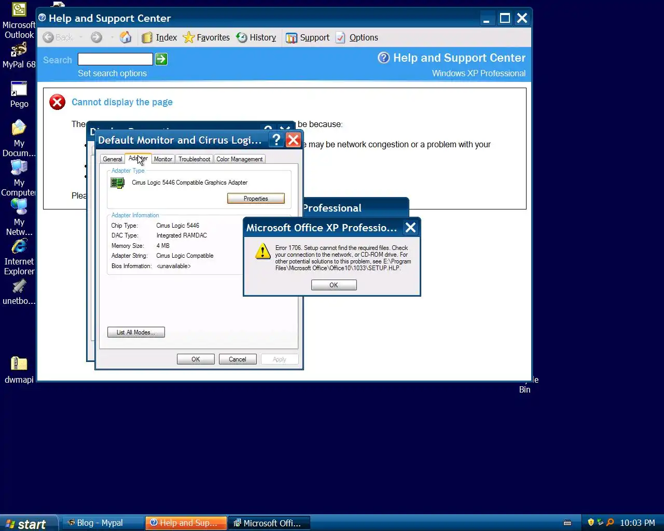Click the graphics adapter card icon
Screen dimensions: 664x531
[118, 183]
